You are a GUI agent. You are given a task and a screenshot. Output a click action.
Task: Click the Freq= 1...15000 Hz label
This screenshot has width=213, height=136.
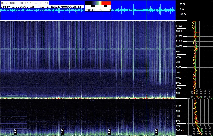(x=18, y=6)
